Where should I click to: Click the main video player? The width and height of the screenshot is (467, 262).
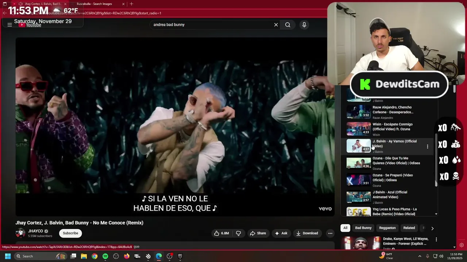point(175,127)
